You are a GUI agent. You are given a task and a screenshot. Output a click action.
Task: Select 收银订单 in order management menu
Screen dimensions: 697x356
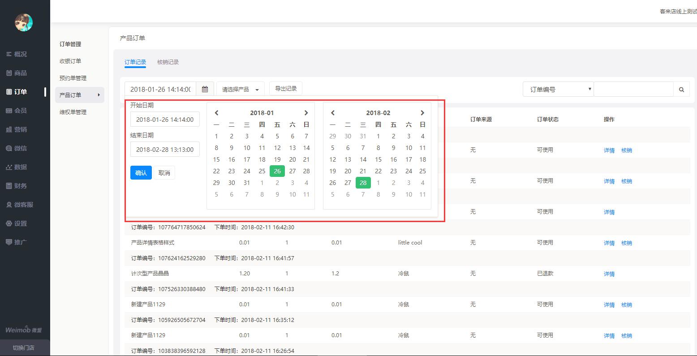coord(70,61)
